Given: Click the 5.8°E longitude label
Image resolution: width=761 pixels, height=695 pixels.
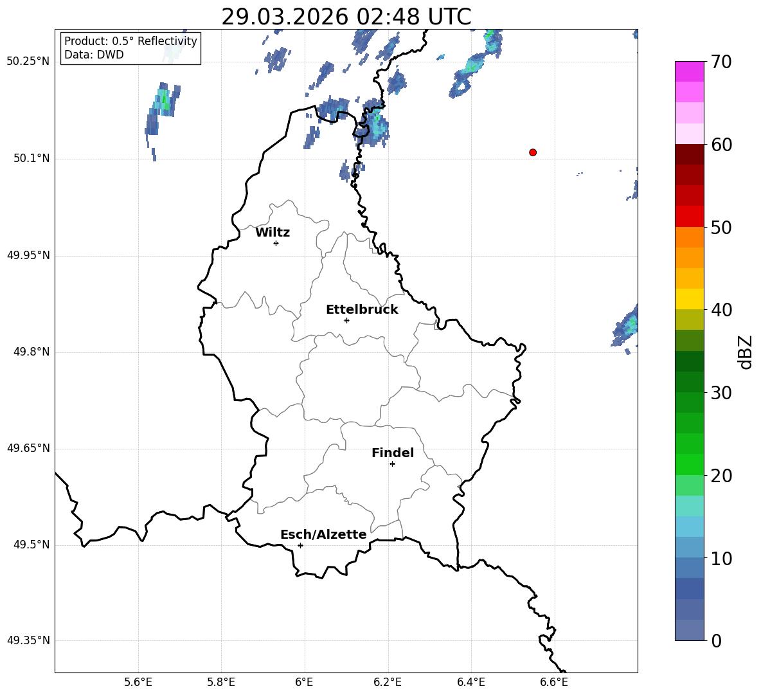Looking at the screenshot, I should 221,682.
